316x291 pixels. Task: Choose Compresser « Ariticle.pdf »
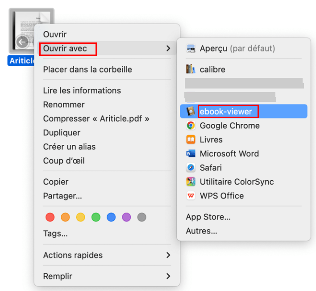tap(107, 118)
